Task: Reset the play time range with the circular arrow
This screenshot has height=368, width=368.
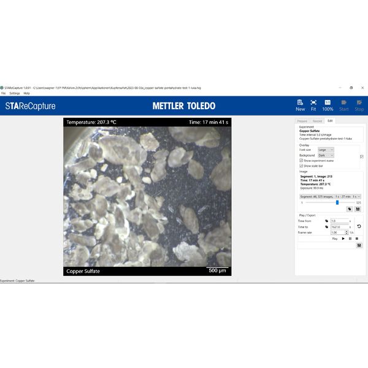Action: (359, 226)
